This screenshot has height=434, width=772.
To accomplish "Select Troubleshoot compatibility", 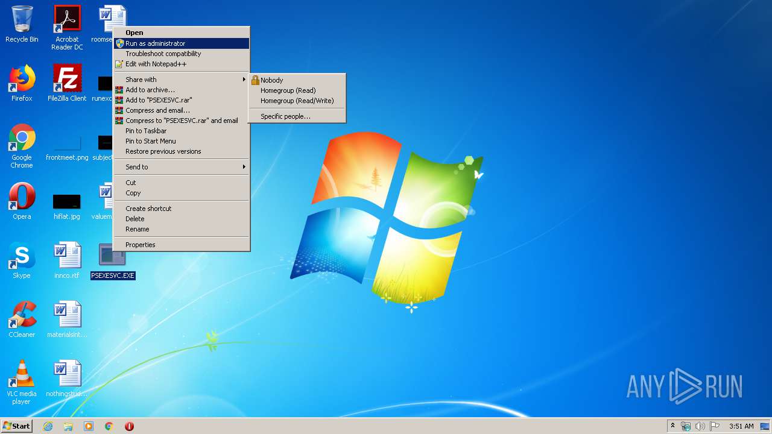I will (182, 54).
